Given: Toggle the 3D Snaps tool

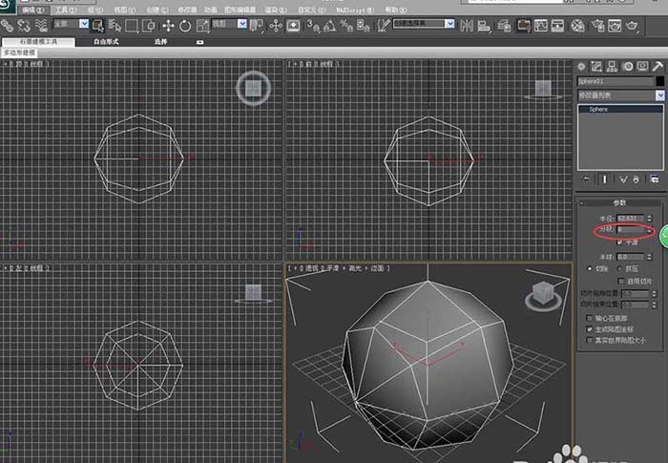Looking at the screenshot, I should point(313,26).
